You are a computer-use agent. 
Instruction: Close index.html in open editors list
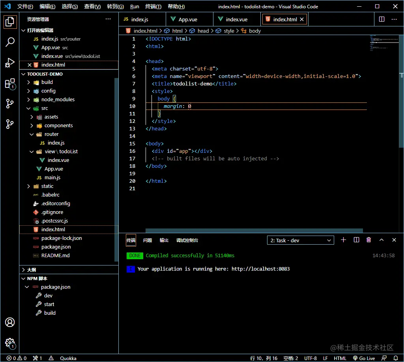point(29,65)
